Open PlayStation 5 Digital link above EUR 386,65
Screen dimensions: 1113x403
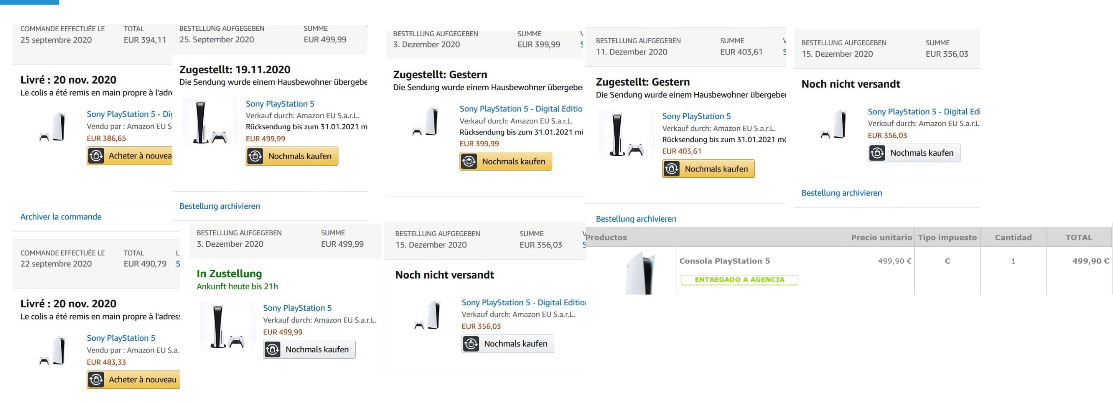pyautogui.click(x=129, y=114)
